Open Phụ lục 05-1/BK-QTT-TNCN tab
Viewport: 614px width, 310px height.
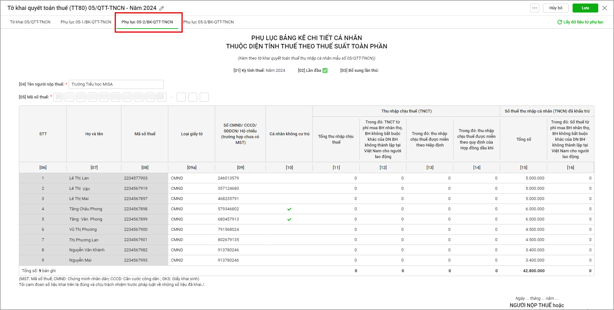[86, 22]
